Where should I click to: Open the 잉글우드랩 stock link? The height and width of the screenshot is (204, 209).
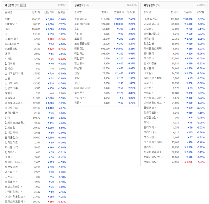150,113
